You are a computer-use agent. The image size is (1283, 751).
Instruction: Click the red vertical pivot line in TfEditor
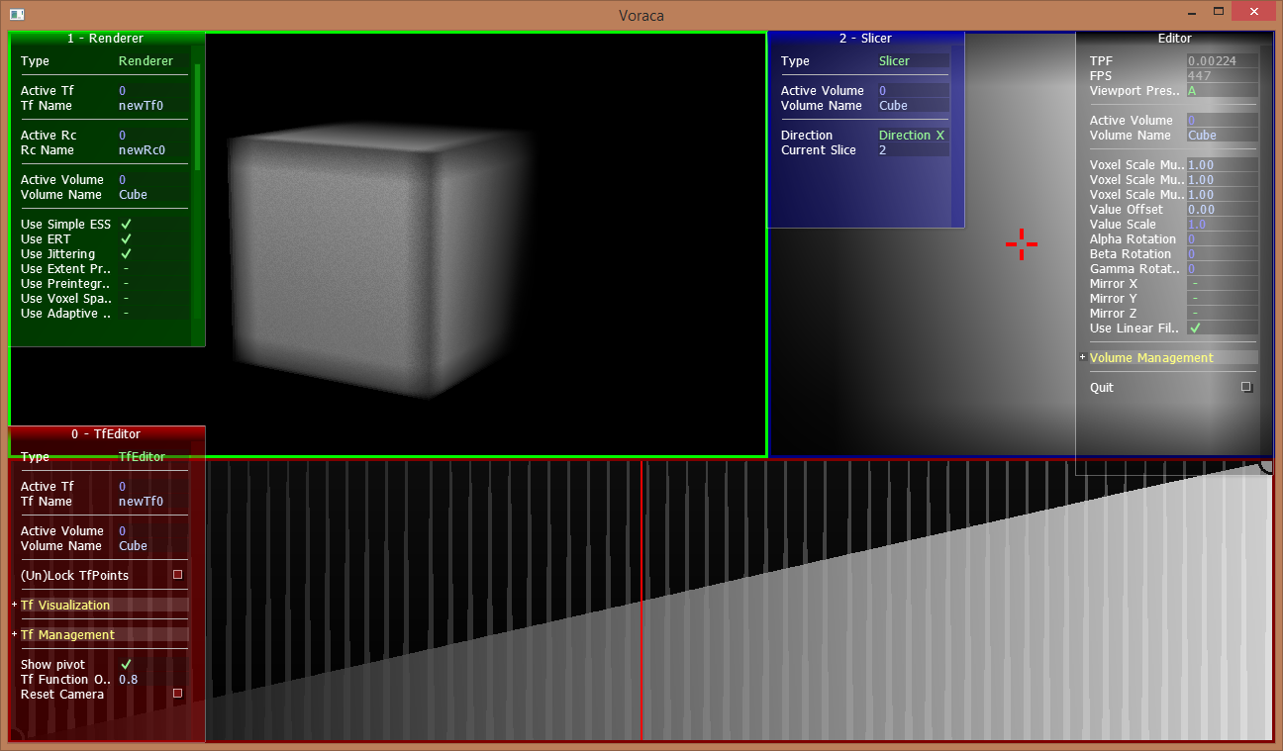click(x=641, y=594)
